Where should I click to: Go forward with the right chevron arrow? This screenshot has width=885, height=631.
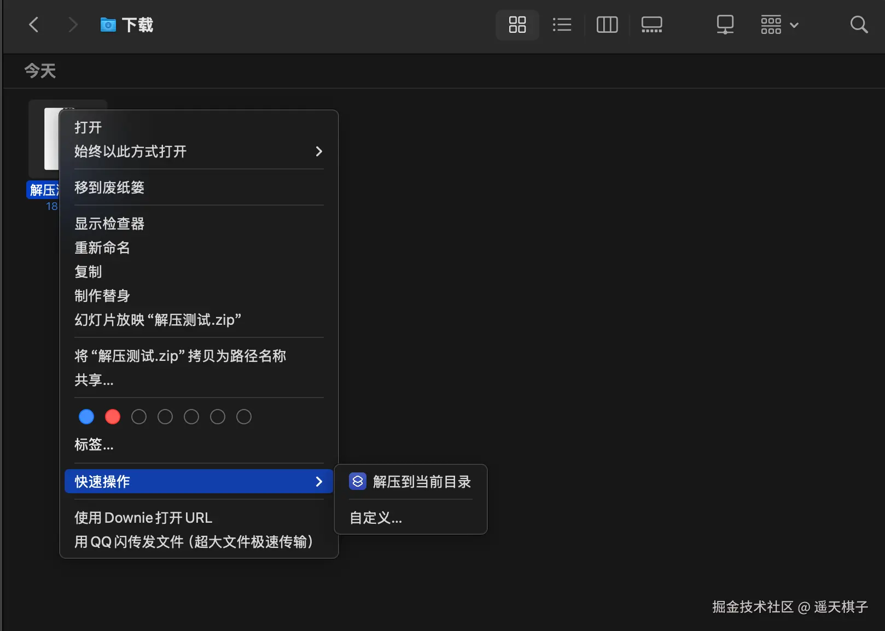[x=72, y=25]
